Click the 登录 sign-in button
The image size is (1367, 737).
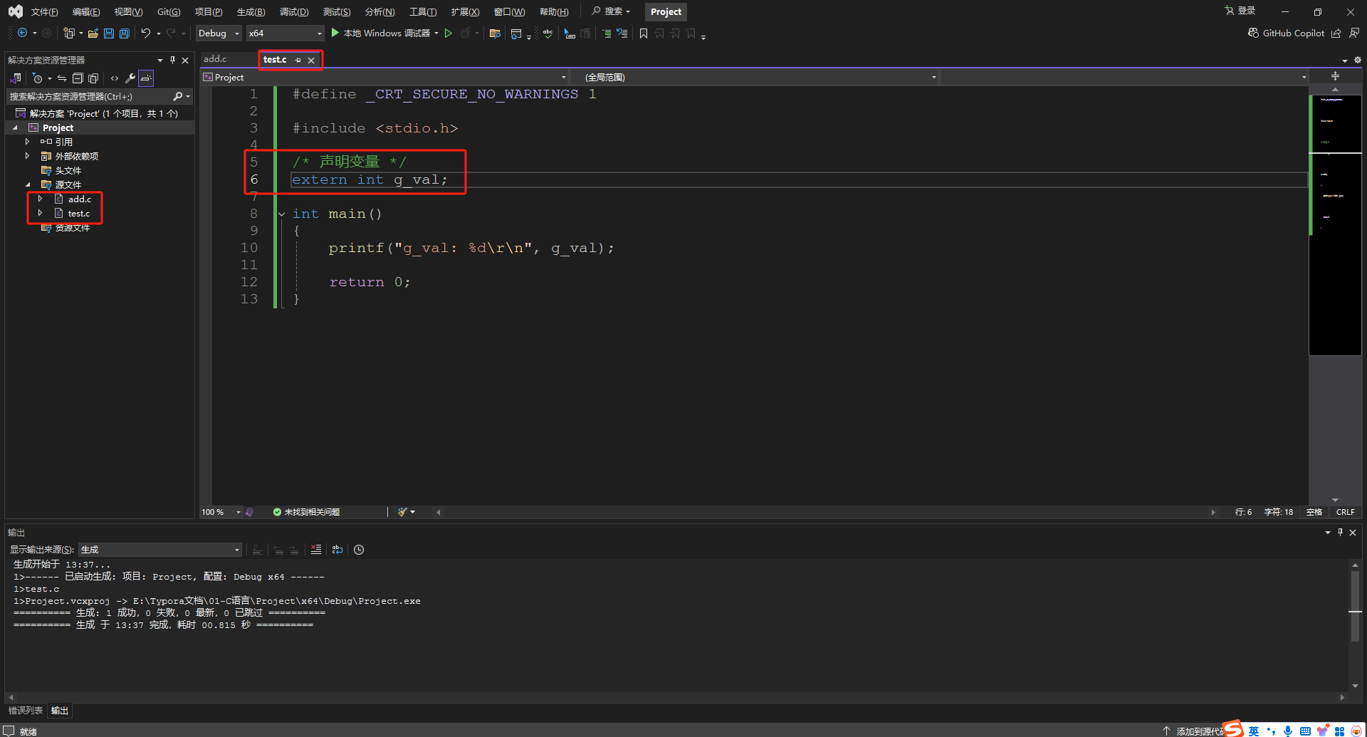1240,11
